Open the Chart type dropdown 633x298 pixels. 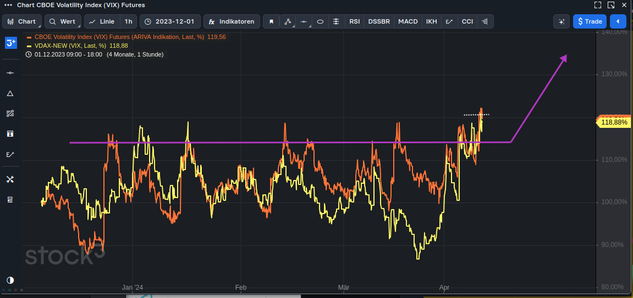pyautogui.click(x=22, y=21)
